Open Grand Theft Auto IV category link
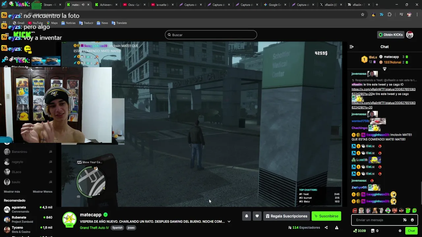 (x=94, y=228)
